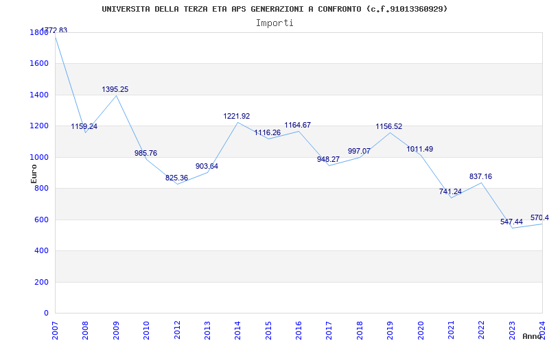Click the x-axis year 2012

coord(177,331)
